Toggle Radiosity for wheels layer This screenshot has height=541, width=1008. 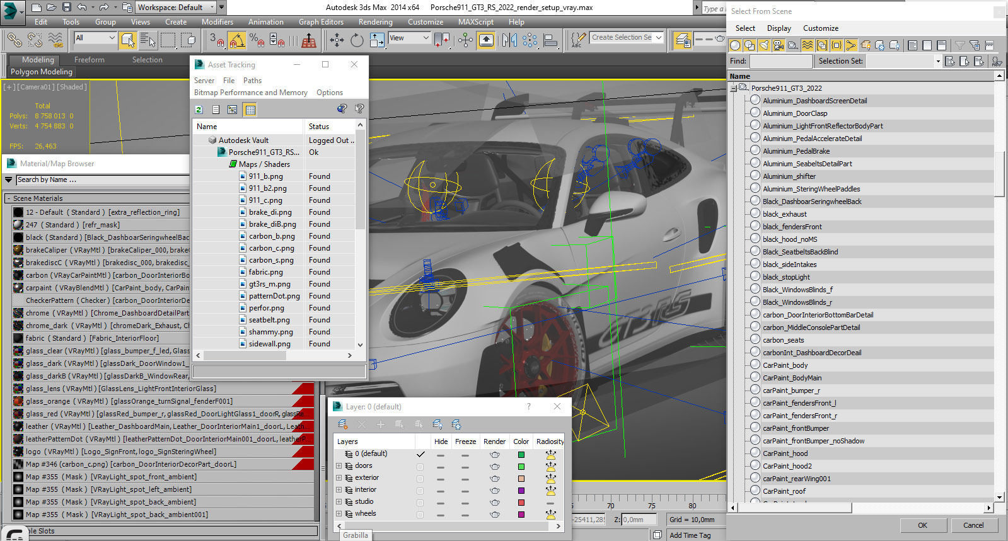(550, 515)
